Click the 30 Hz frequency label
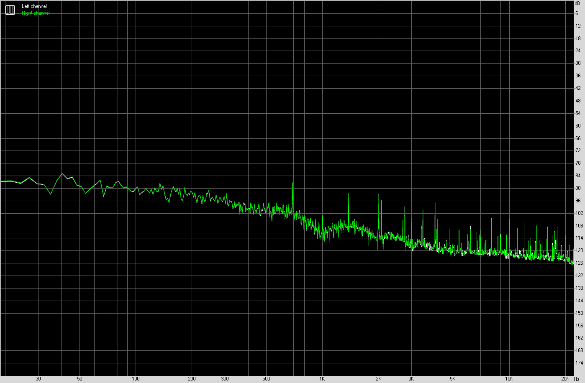The width and height of the screenshot is (585, 383). tap(38, 379)
